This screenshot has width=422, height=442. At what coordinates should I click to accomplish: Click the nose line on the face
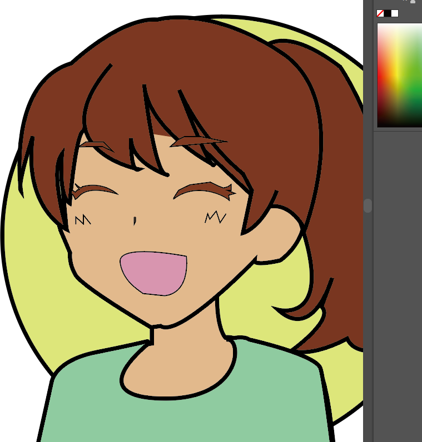(x=135, y=220)
